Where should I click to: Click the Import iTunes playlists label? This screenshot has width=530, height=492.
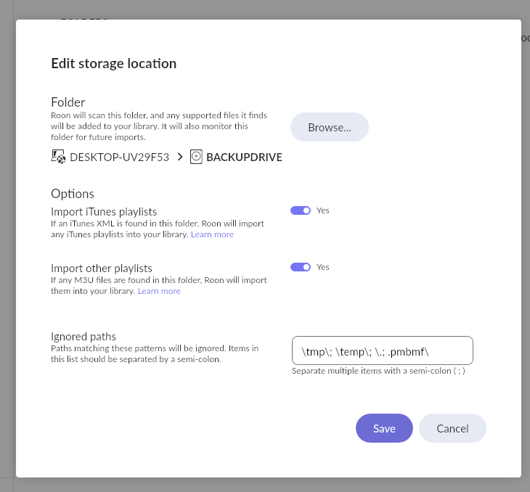104,211
